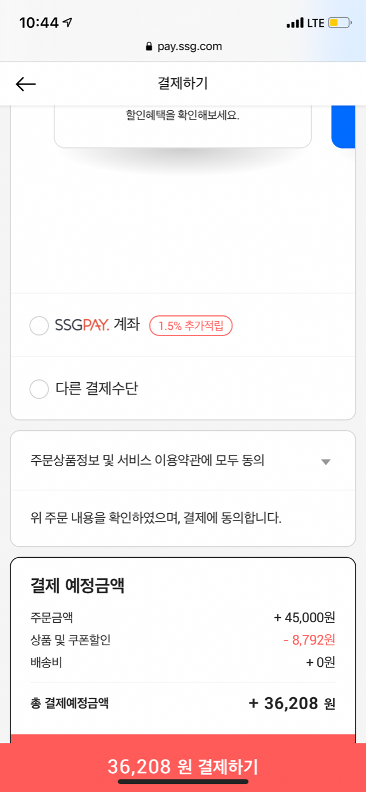Click the 위 주문 내용을 확인하였으며 consent text
The height and width of the screenshot is (792, 366).
coord(156,519)
